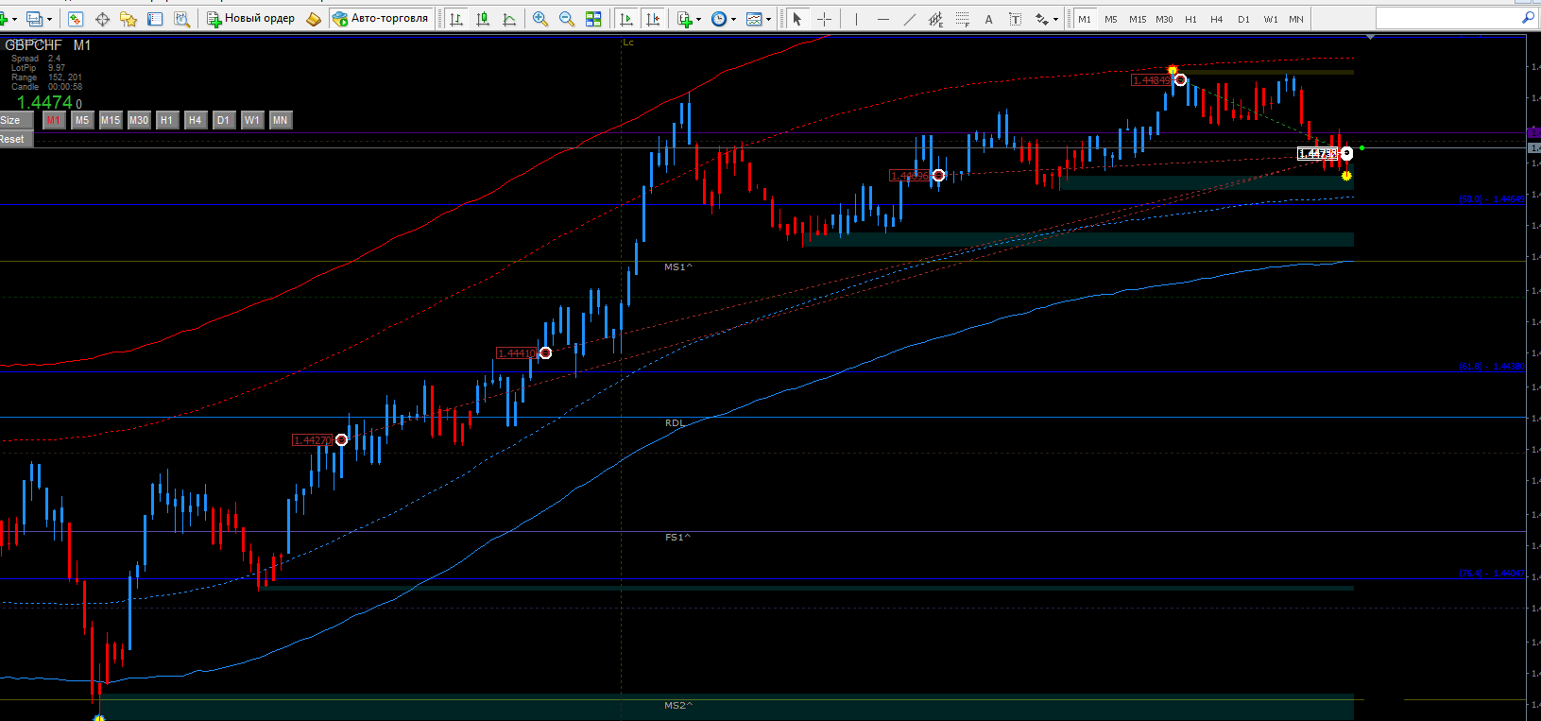This screenshot has height=721, width=1541.
Task: Draw a horizontal line tool
Action: [882, 19]
